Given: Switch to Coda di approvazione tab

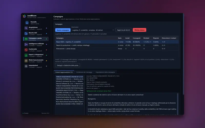Looking at the screenshot, I should coord(64,72).
